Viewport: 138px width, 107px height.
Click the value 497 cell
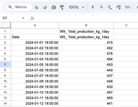tap(86, 92)
